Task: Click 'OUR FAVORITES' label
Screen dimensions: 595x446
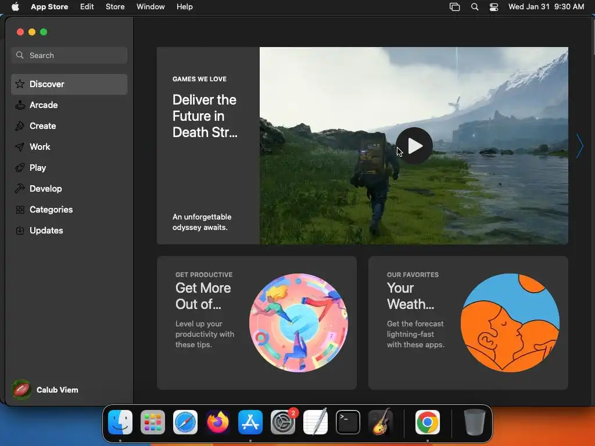Action: (x=413, y=275)
